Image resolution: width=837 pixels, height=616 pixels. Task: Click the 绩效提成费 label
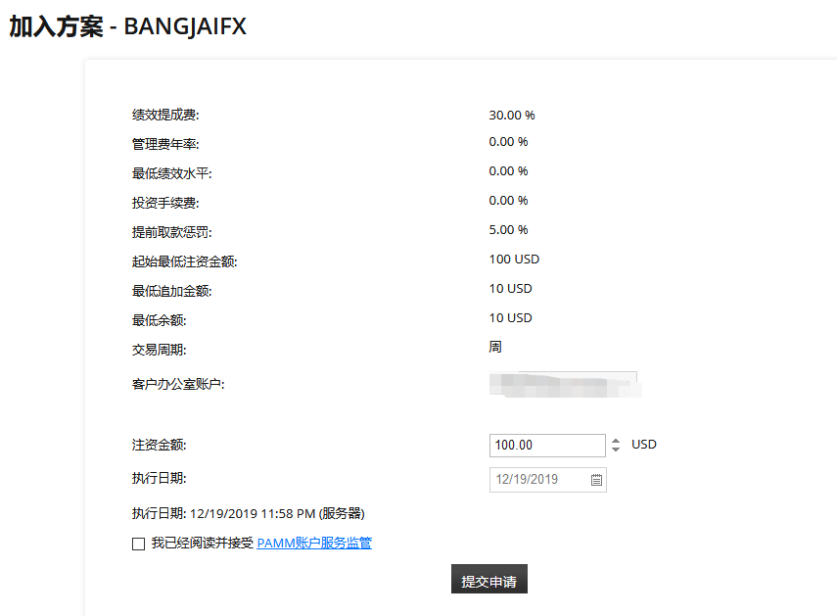tap(165, 115)
